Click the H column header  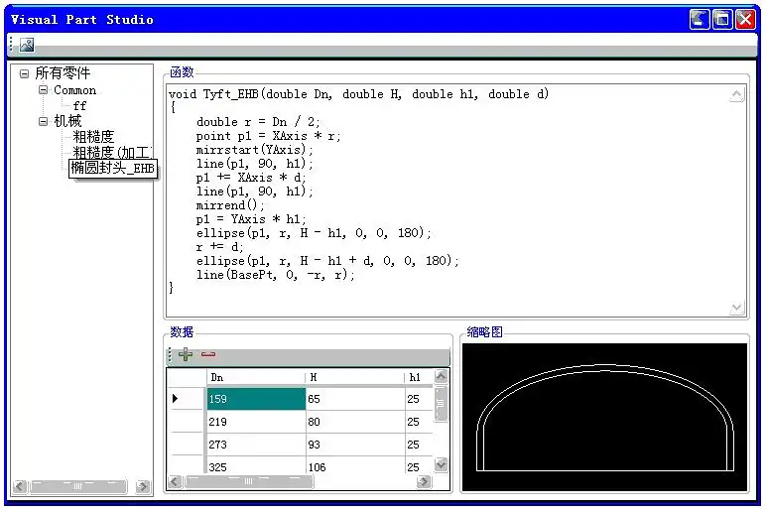[x=355, y=377]
